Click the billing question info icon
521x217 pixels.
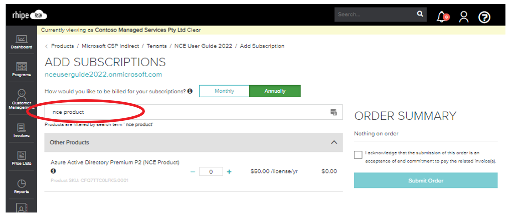pyautogui.click(x=190, y=91)
